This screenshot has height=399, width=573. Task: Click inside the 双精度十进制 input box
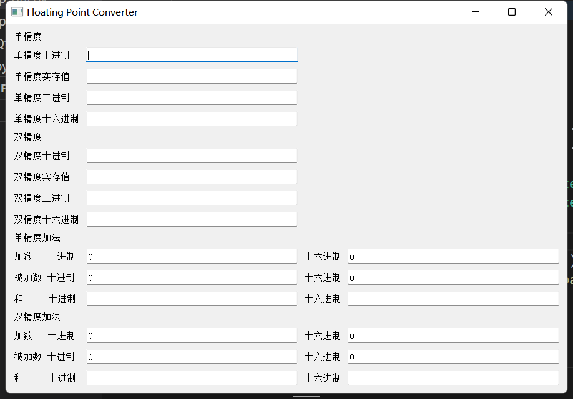(x=191, y=155)
